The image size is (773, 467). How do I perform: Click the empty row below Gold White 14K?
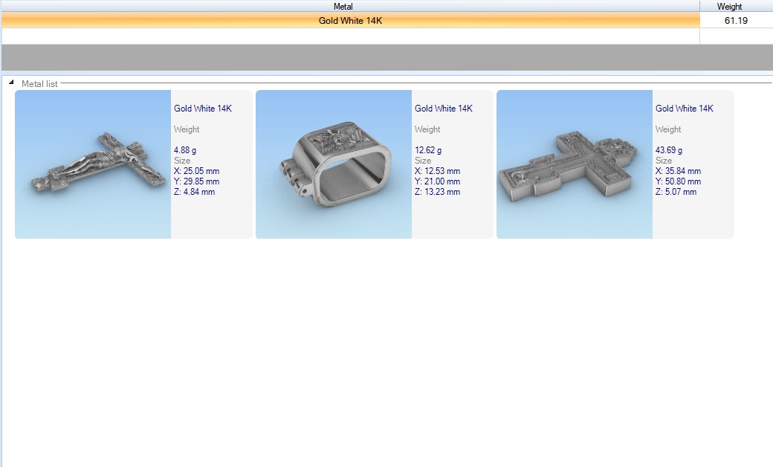350,36
